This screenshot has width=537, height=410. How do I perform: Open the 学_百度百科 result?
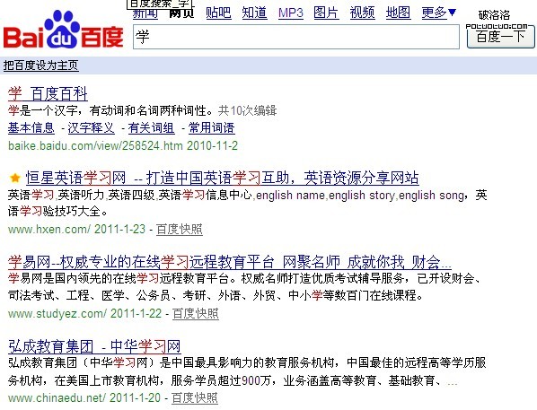pyautogui.click(x=48, y=94)
